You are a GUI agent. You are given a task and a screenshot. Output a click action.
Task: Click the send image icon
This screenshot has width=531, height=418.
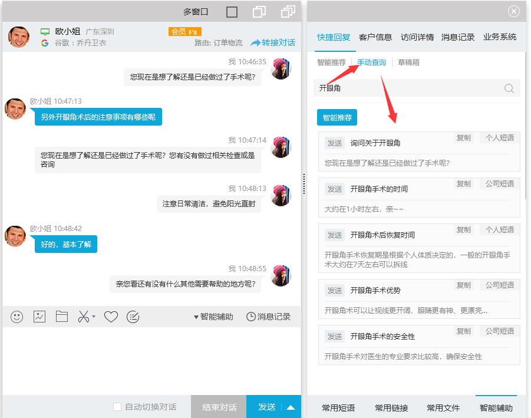coord(39,317)
